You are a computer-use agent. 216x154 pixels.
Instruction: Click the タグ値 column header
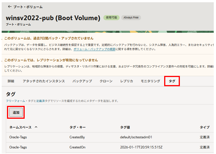125,127
